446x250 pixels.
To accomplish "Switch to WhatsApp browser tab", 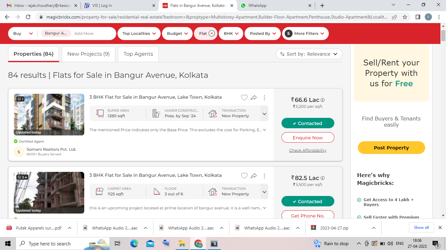I will click(275, 6).
